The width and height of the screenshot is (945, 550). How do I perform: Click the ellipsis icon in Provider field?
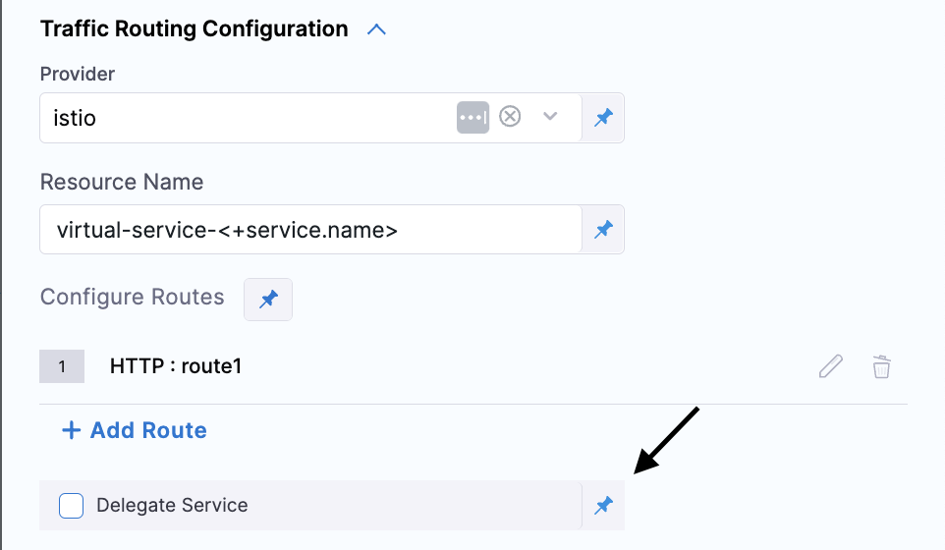coord(472,117)
